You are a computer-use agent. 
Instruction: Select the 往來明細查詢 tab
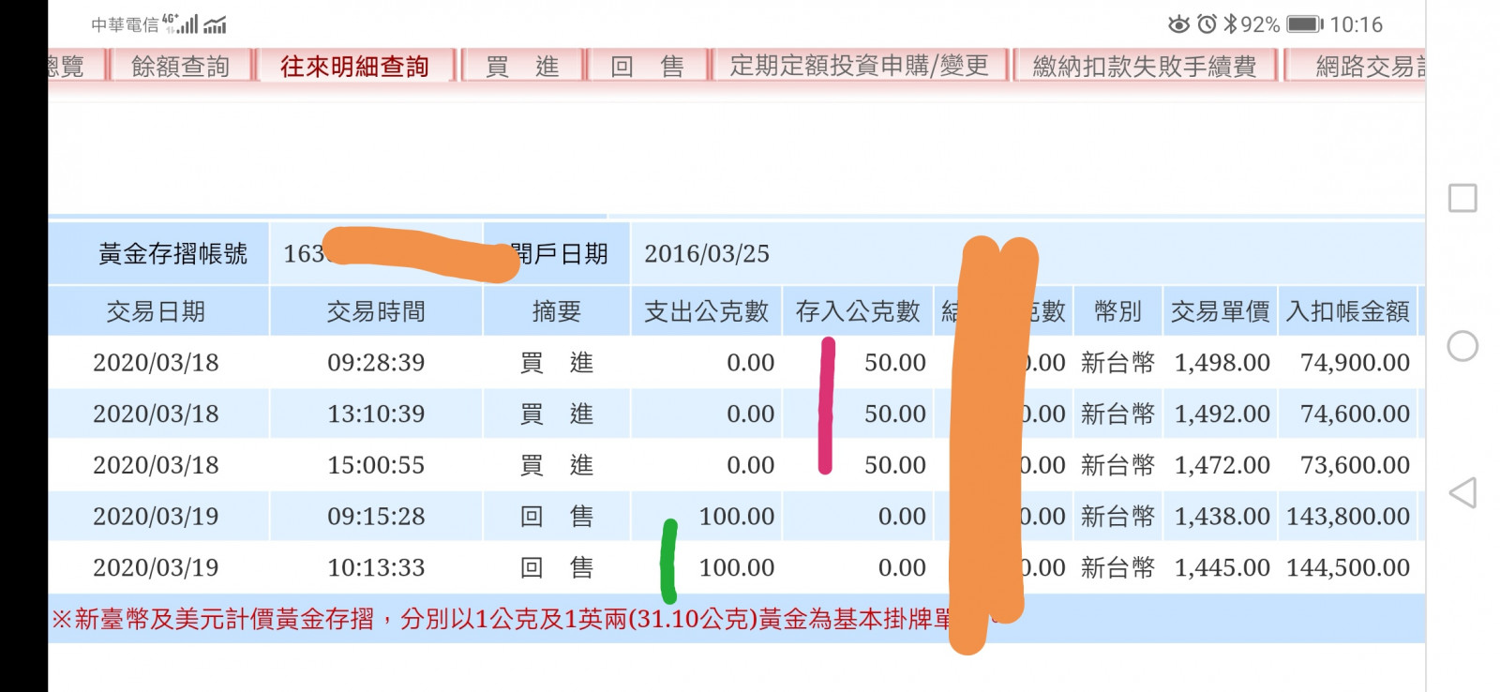(x=354, y=67)
